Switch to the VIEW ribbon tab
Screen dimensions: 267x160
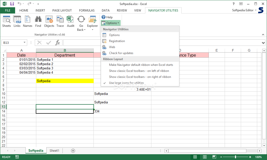[138, 10]
